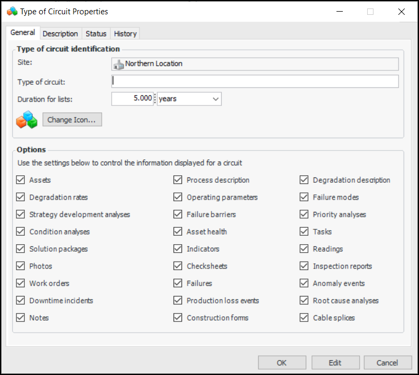Uncheck the Assets checkbox
Viewport: 419px width, 375px height.
pos(21,180)
